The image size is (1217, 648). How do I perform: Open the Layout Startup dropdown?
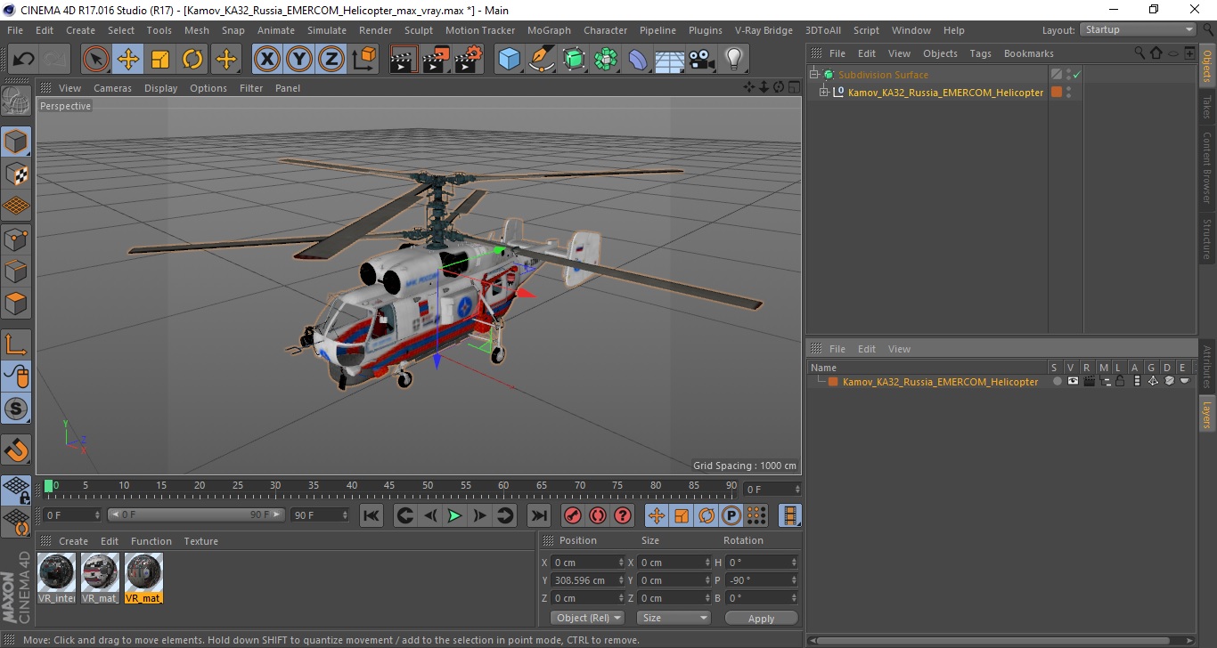click(1138, 29)
